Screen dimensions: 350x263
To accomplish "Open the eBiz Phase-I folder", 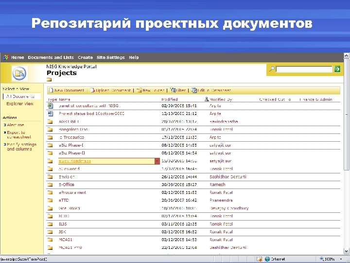I will point(71,145).
